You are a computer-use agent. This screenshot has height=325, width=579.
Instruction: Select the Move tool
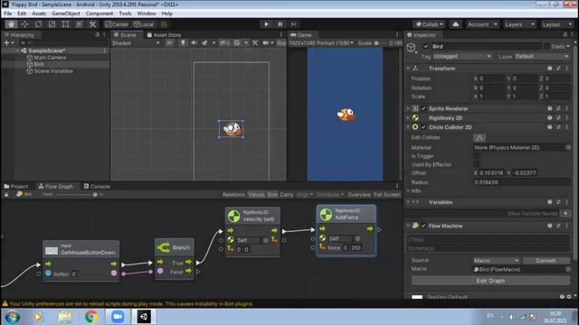(x=24, y=24)
